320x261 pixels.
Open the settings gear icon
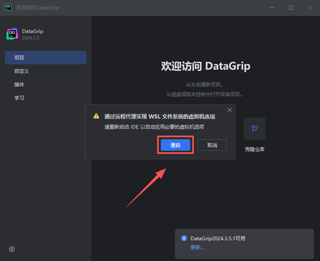[12, 249]
